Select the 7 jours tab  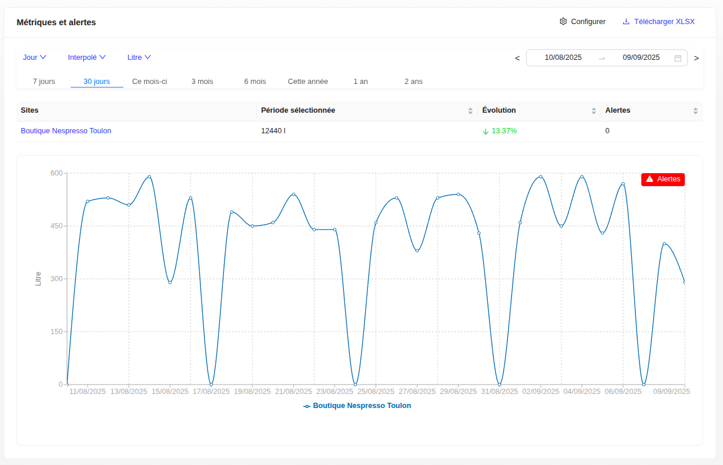(x=44, y=82)
